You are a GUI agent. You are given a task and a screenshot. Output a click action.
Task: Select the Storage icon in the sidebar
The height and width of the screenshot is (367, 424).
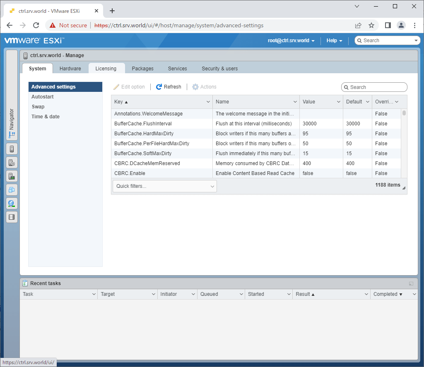click(x=12, y=217)
